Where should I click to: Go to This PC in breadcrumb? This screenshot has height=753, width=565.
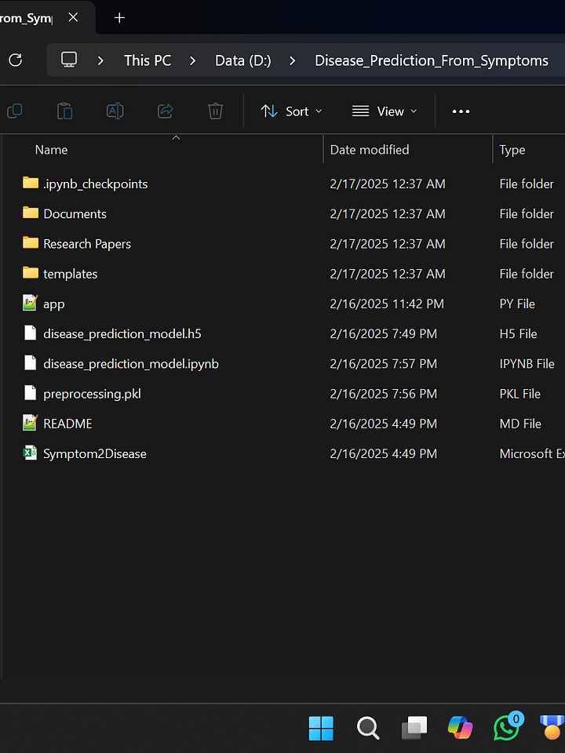click(x=148, y=60)
